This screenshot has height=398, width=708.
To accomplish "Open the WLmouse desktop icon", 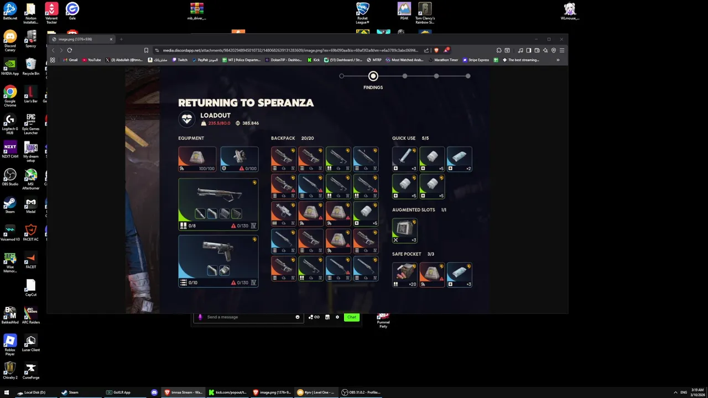I will [570, 12].
